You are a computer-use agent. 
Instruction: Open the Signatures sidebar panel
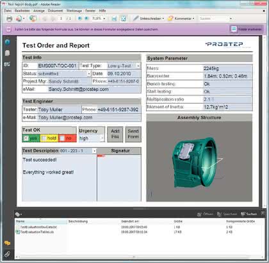tap(7, 64)
